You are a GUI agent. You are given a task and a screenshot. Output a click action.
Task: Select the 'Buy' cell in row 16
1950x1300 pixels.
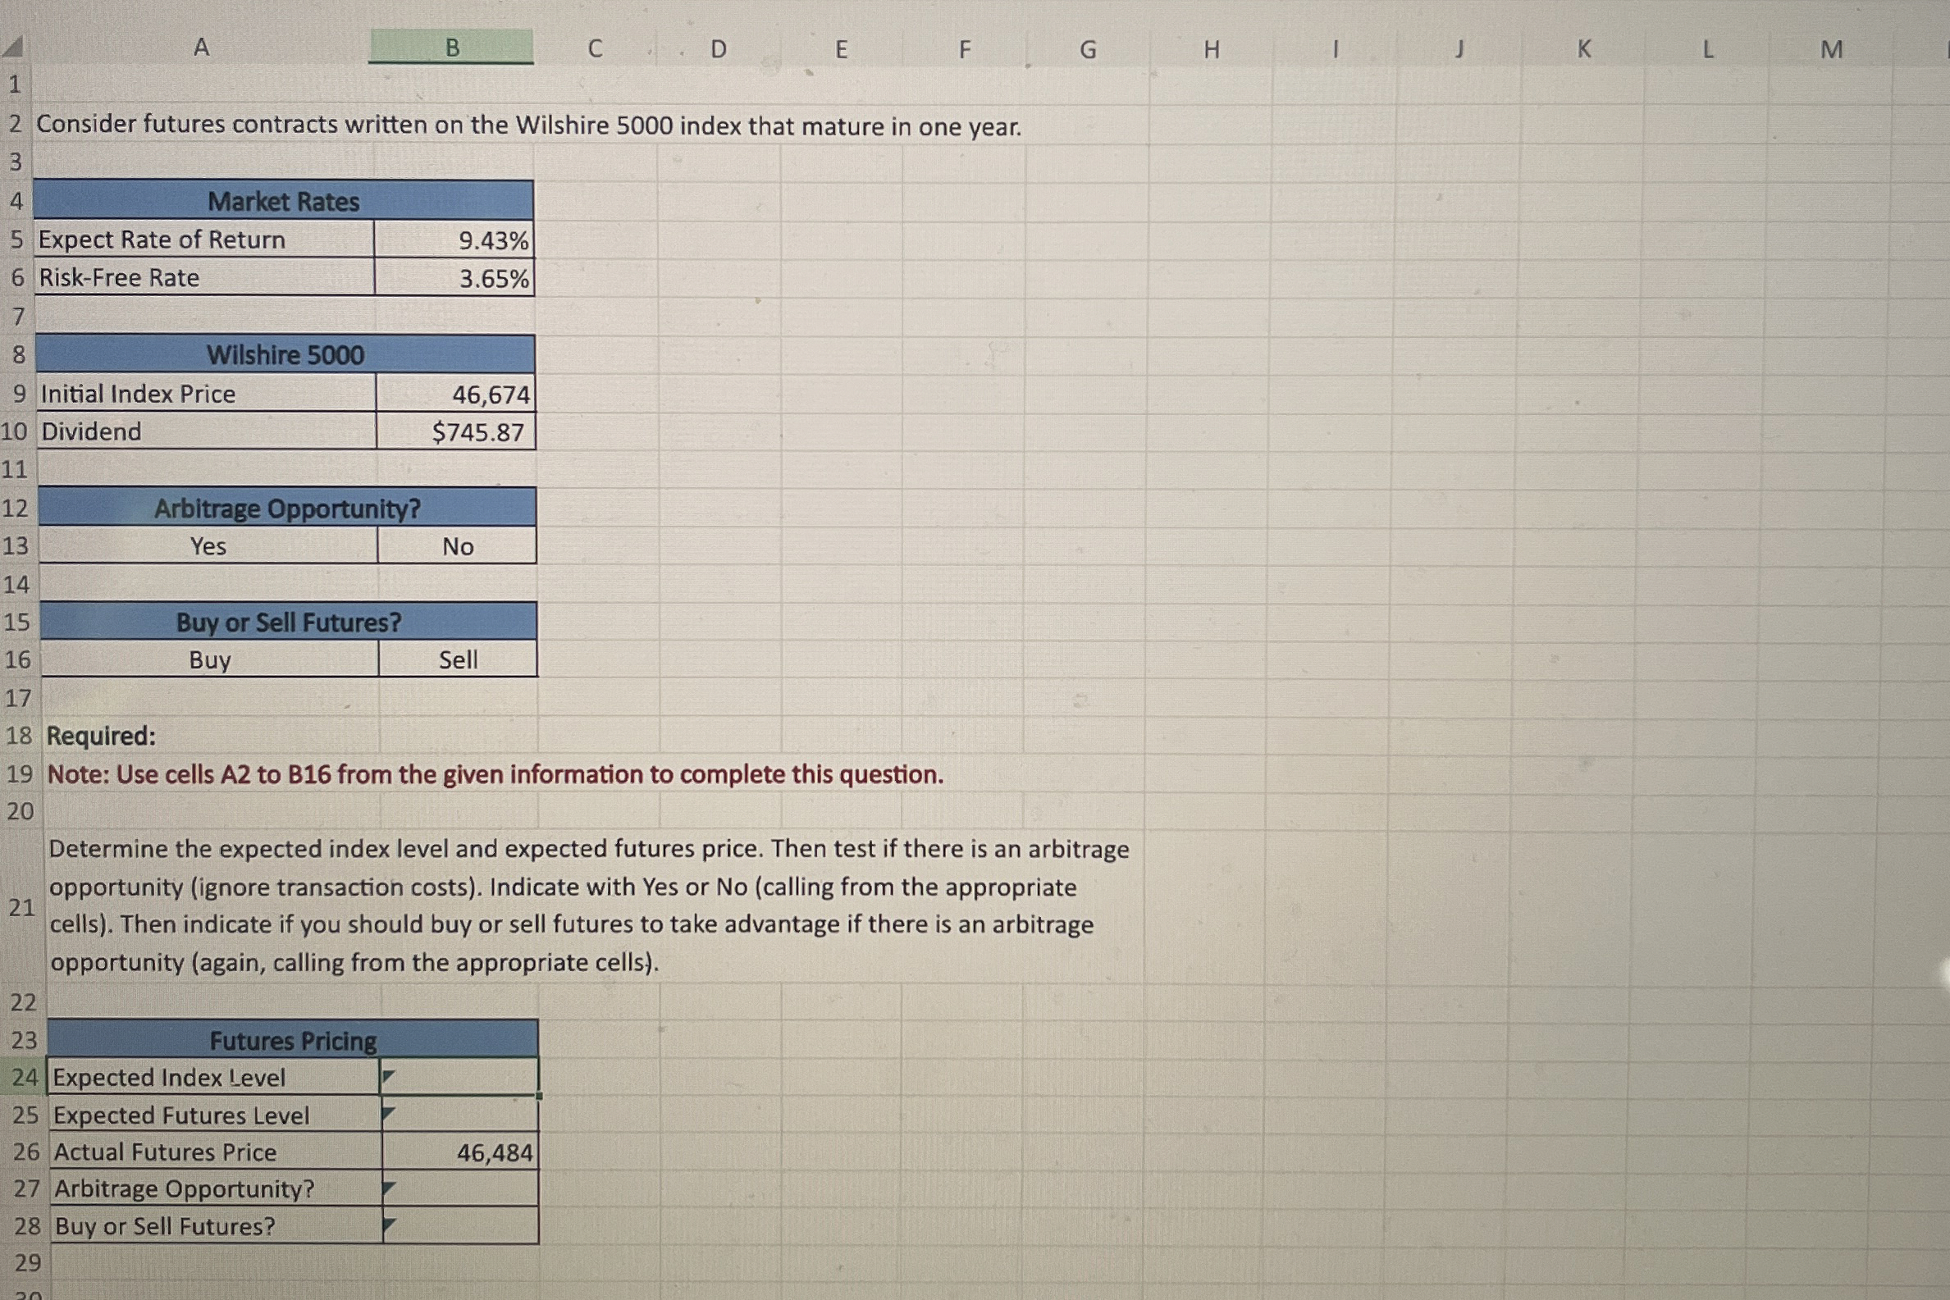tap(210, 659)
